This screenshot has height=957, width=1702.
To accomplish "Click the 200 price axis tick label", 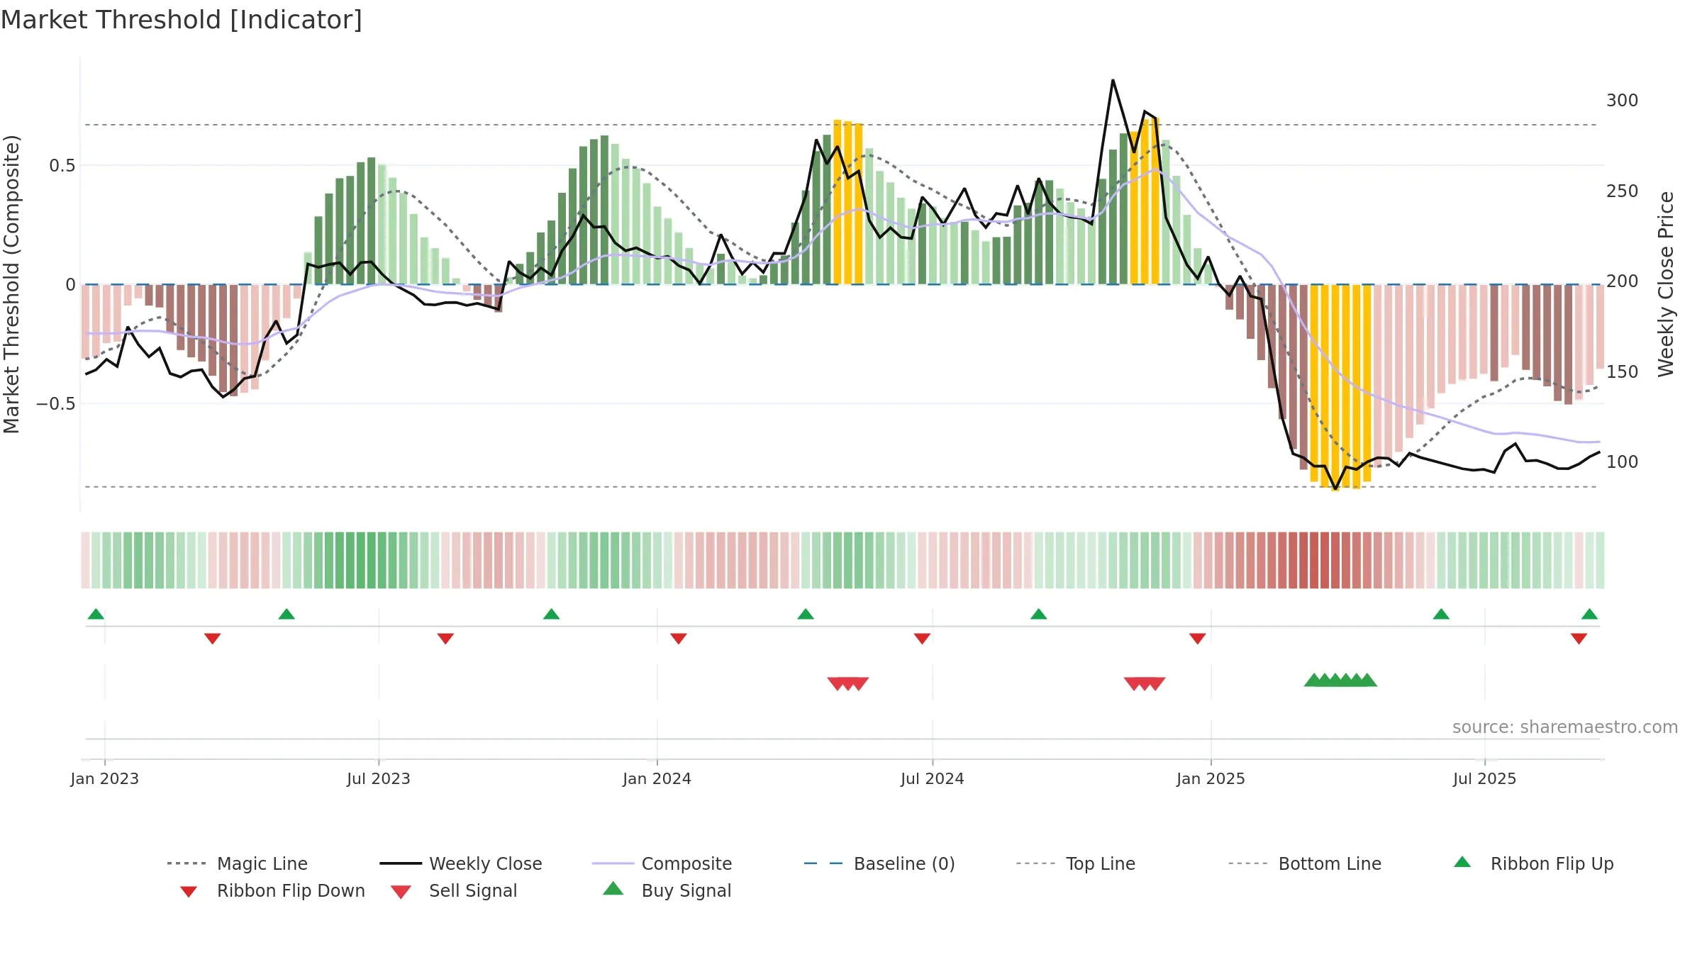I will tap(1622, 281).
